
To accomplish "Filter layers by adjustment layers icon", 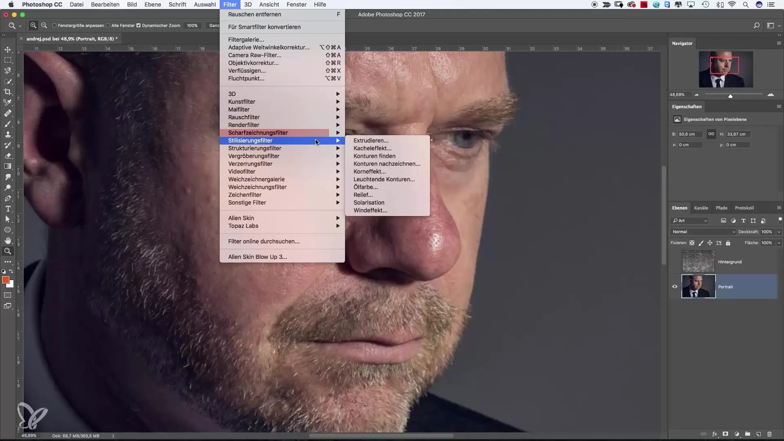I will tap(733, 220).
